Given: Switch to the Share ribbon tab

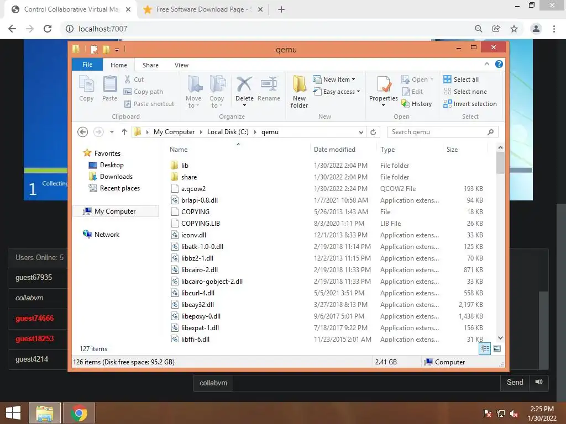Looking at the screenshot, I should 150,65.
